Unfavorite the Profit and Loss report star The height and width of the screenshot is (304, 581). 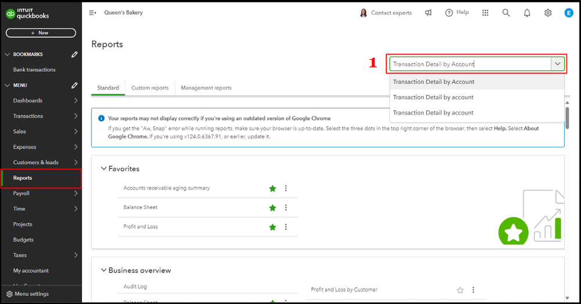pyautogui.click(x=272, y=227)
